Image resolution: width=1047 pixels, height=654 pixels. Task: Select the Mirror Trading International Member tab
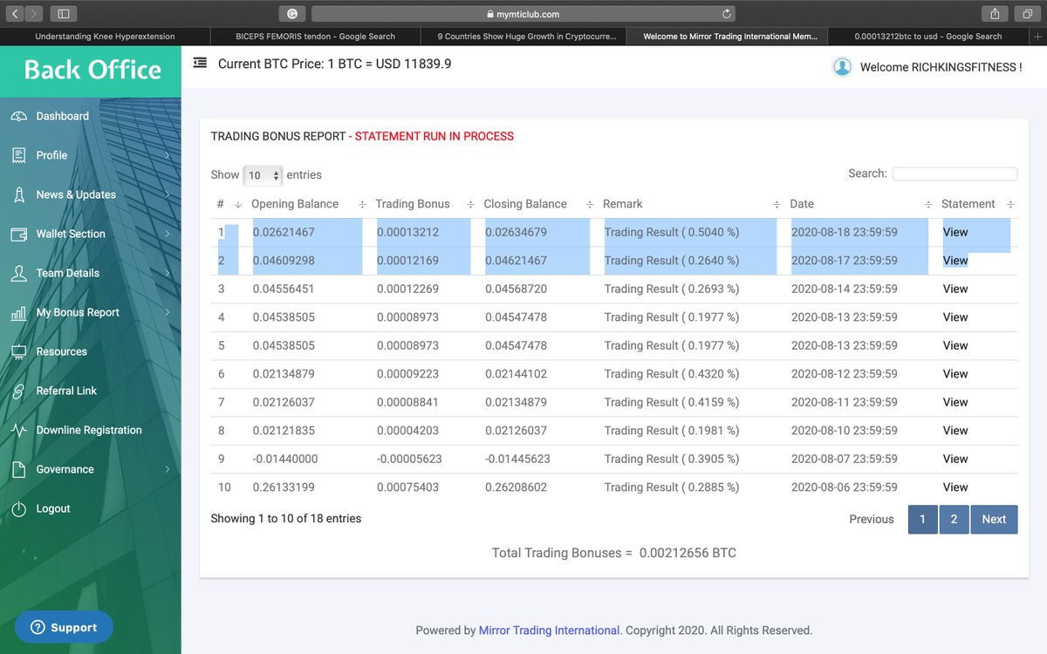tap(729, 37)
